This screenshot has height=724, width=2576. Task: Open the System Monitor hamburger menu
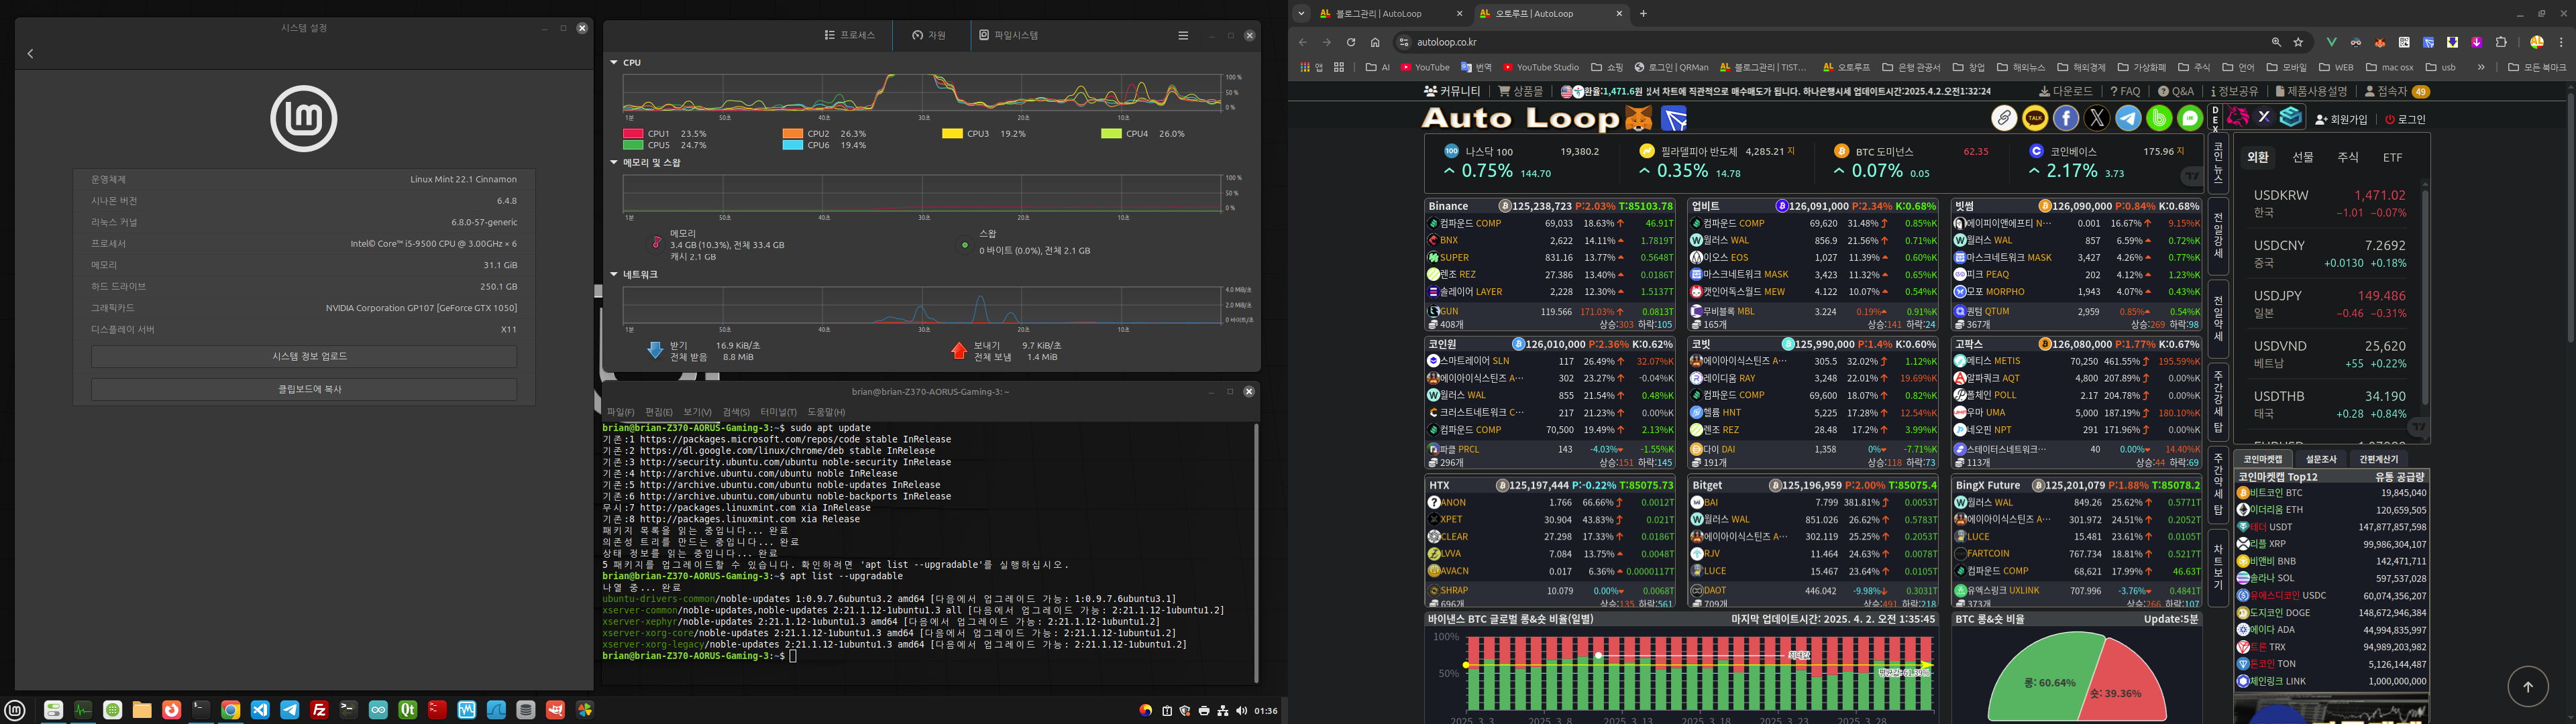pos(1183,35)
